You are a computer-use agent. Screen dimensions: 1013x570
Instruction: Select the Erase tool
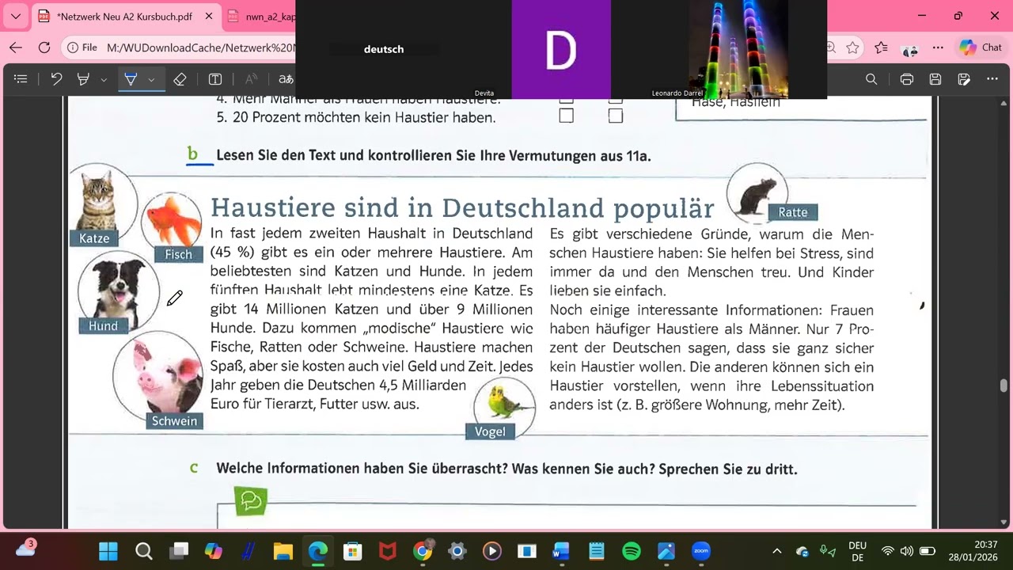[x=180, y=79]
